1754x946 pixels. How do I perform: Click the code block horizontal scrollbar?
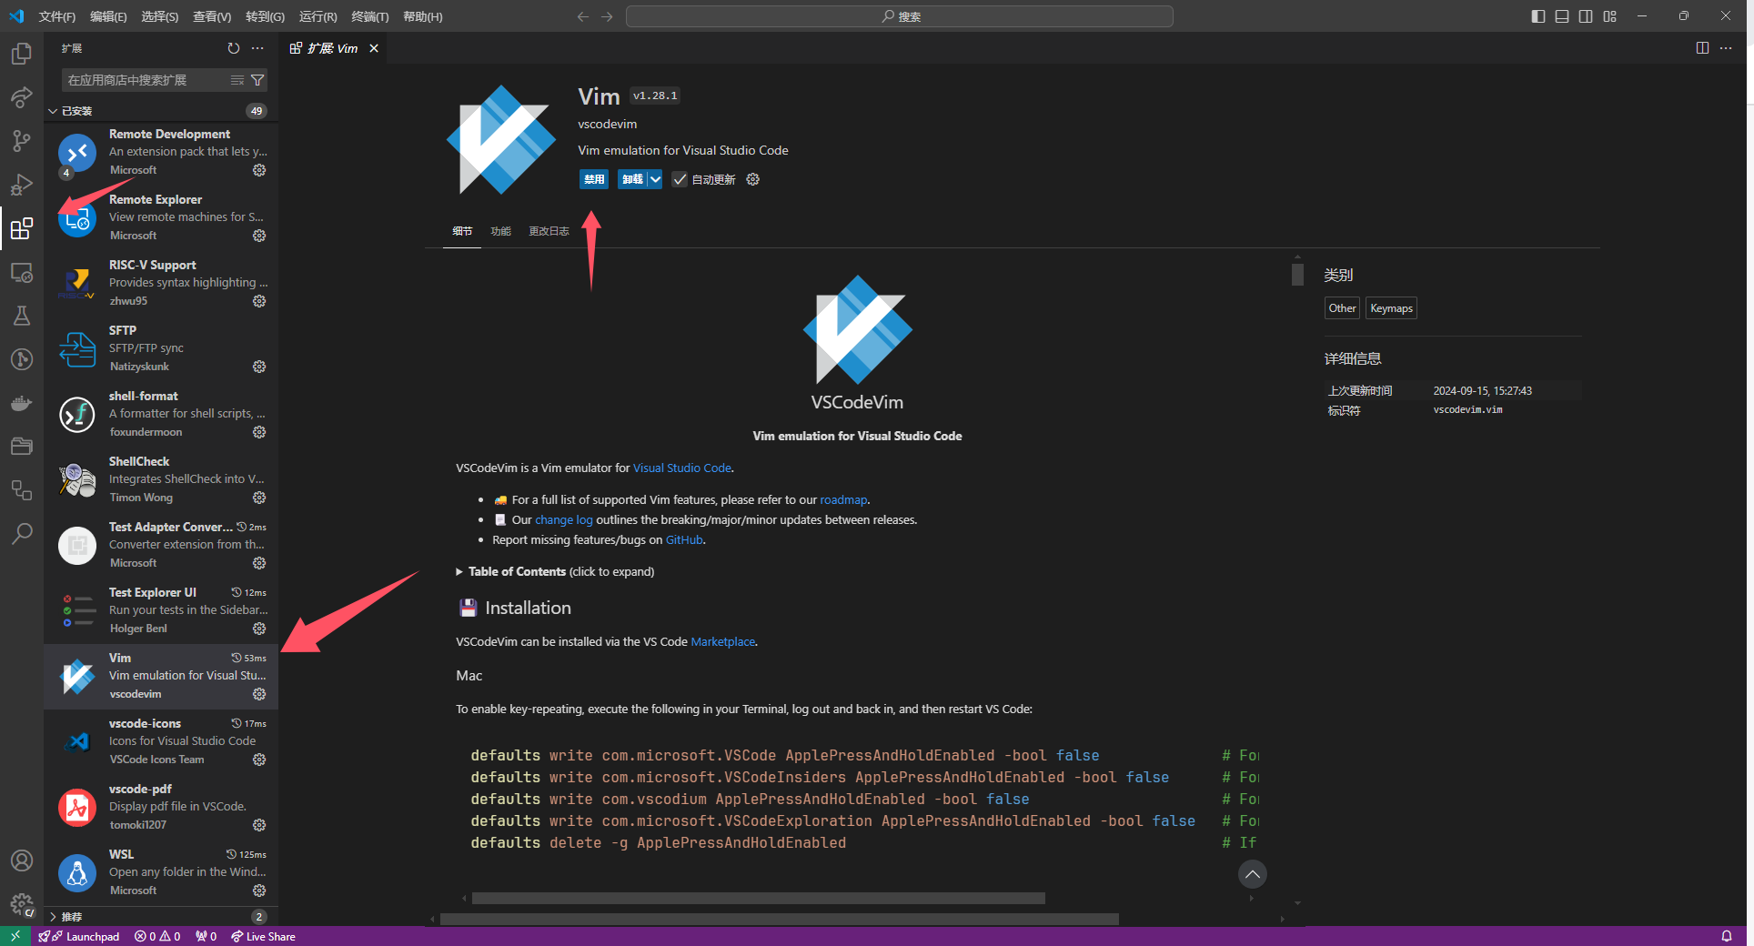(x=759, y=899)
